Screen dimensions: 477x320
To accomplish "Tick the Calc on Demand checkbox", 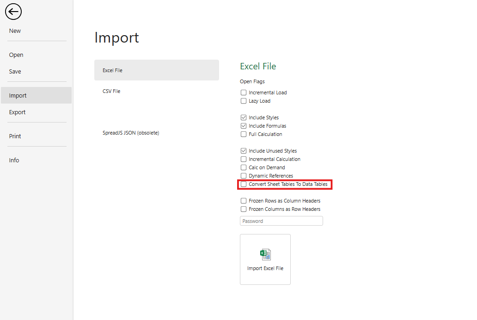I will coord(244,167).
